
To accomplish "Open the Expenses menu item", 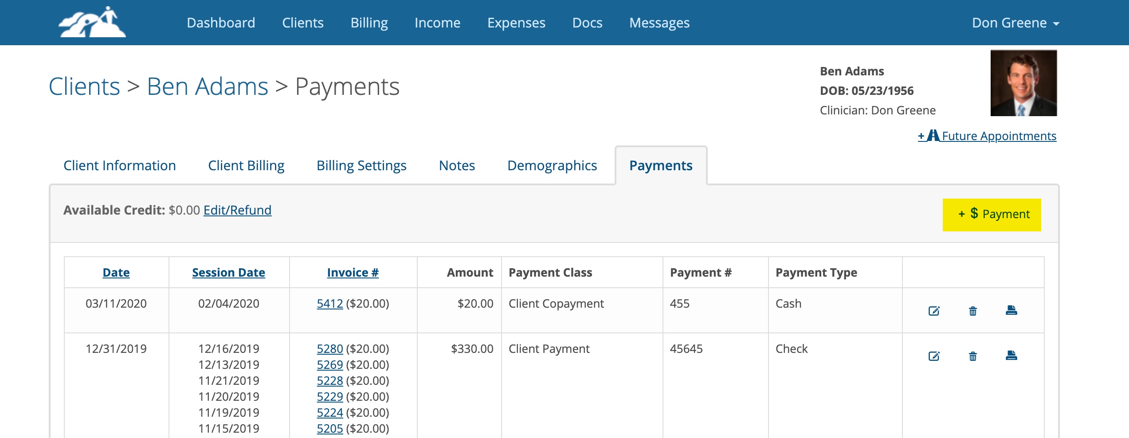I will click(x=516, y=23).
